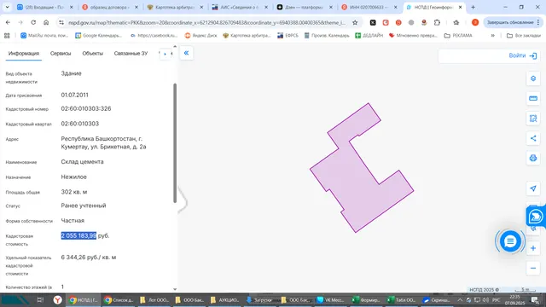Click the info panel scroll-down arrow
This screenshot has width=546, height=307.
pyautogui.click(x=175, y=289)
